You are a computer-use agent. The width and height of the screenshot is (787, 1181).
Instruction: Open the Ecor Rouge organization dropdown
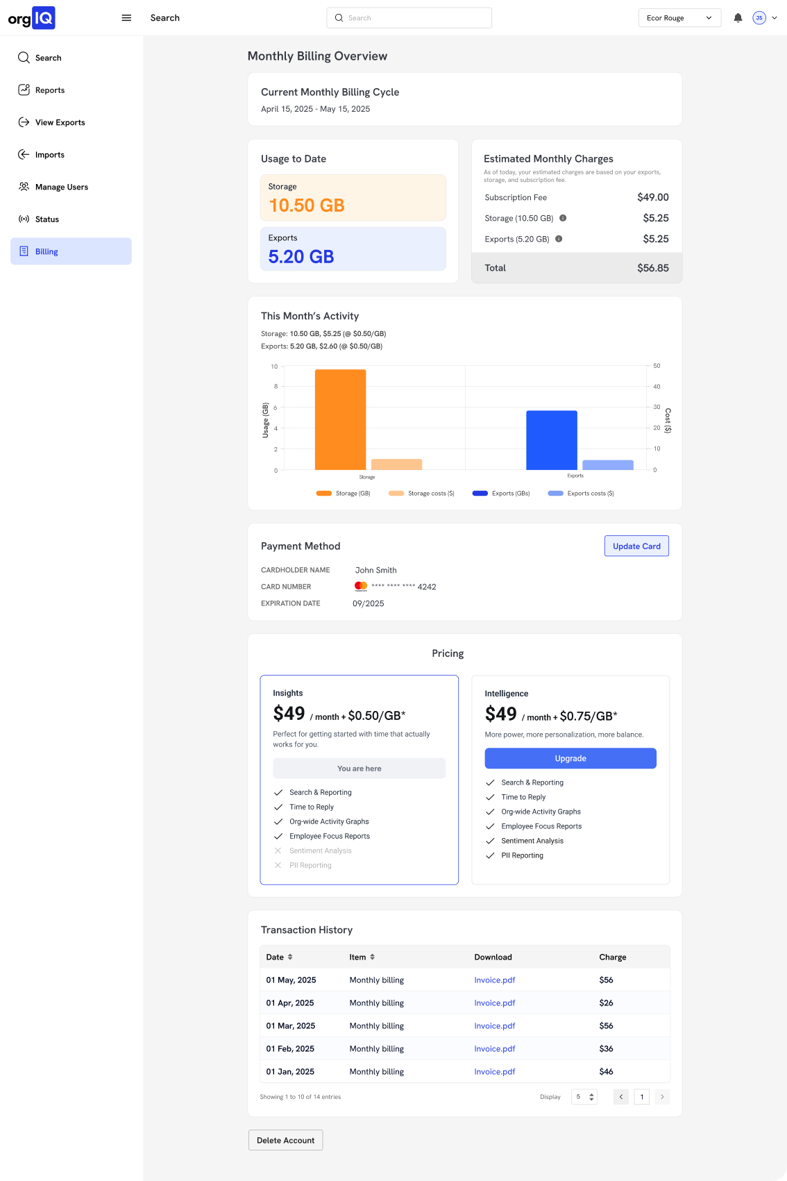coord(679,18)
